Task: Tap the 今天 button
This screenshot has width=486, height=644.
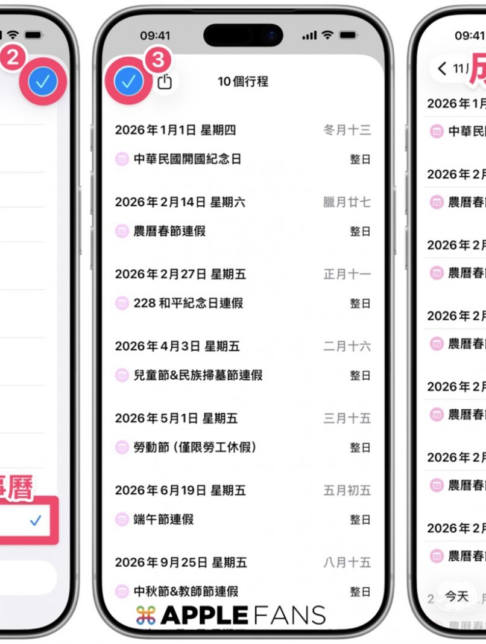Action: click(456, 596)
